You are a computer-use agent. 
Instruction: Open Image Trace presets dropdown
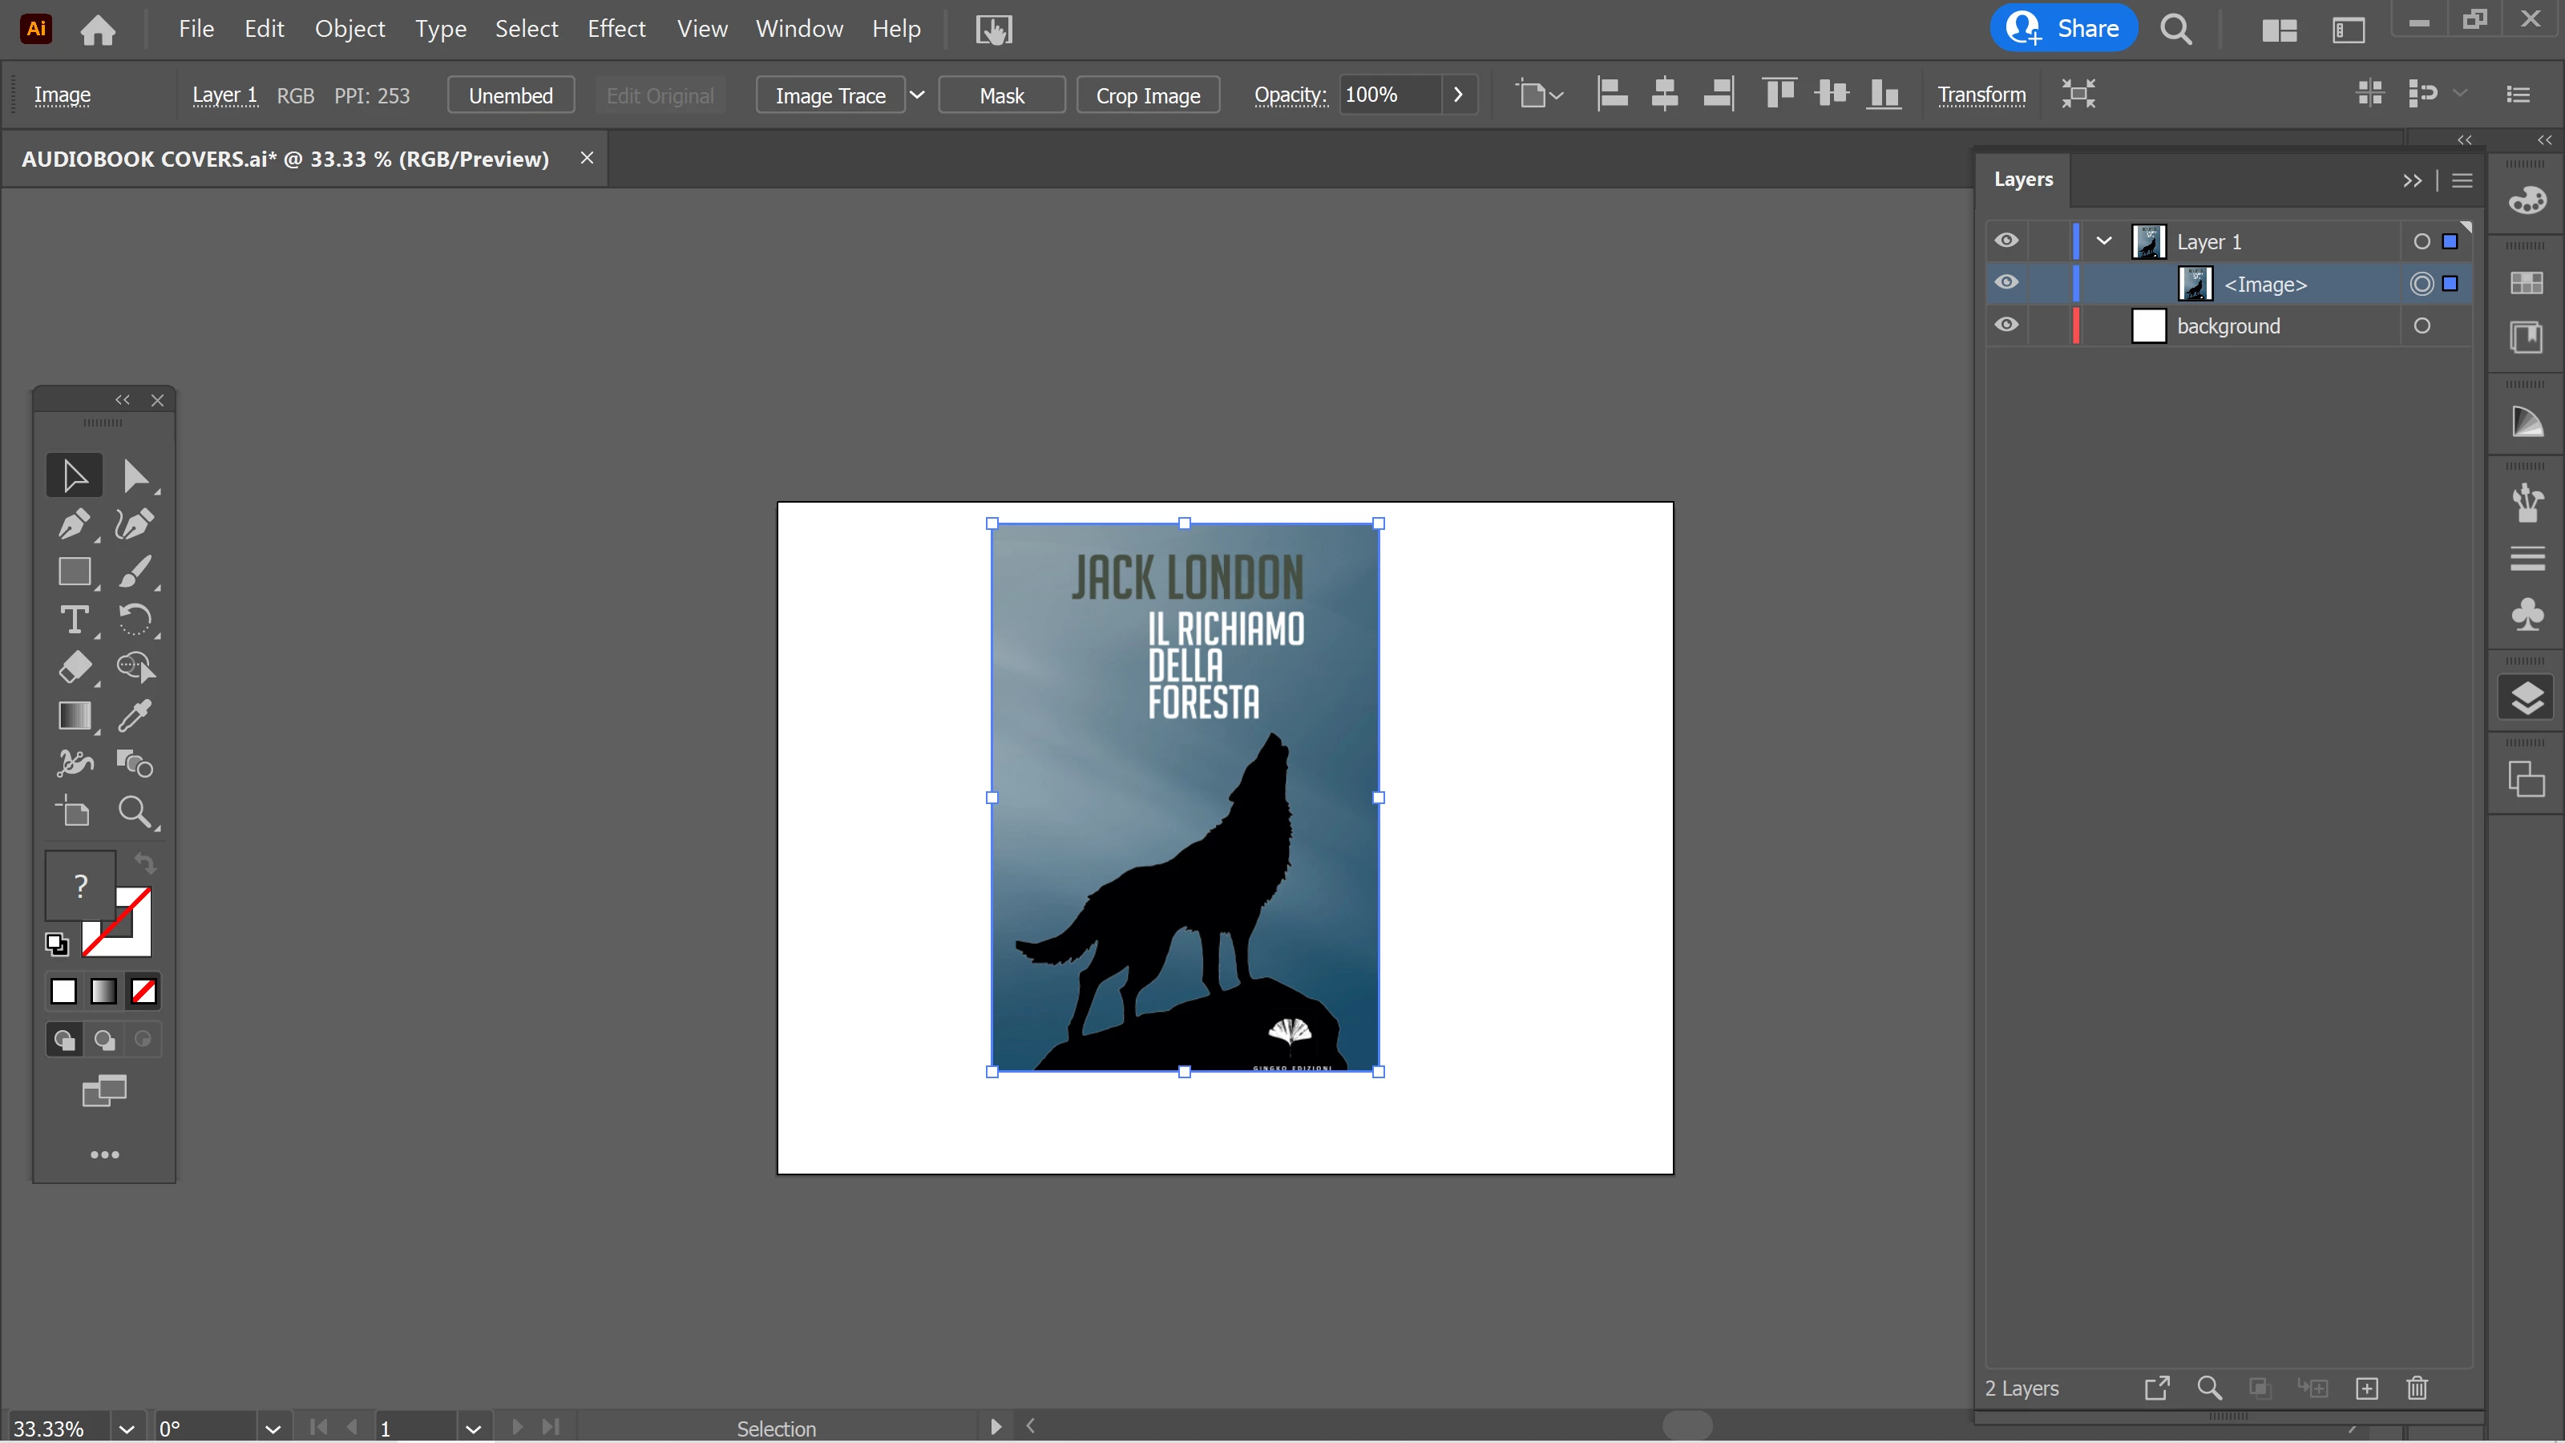[917, 95]
